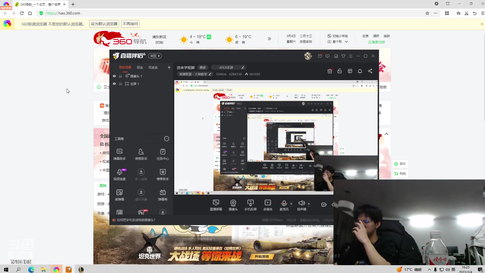Open the 读弹幕 tool

(x=119, y=195)
